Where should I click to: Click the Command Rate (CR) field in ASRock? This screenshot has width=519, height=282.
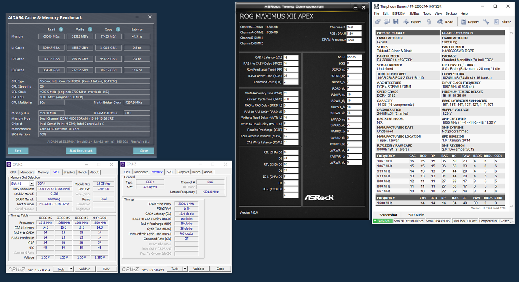point(291,82)
